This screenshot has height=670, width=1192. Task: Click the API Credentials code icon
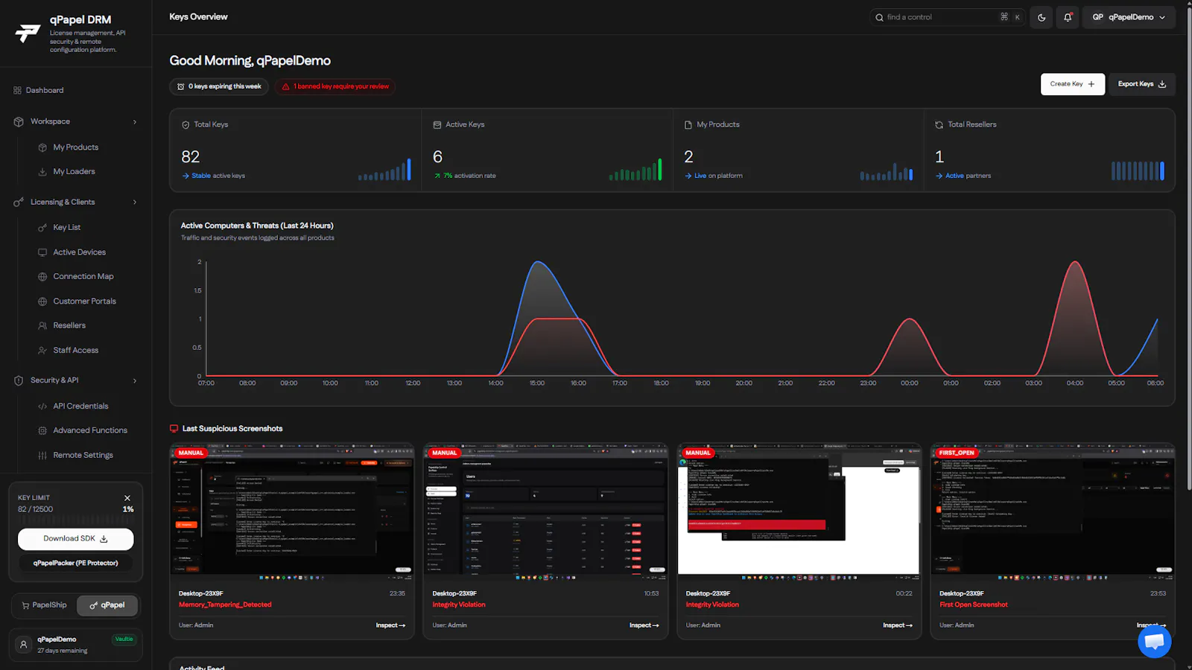42,406
